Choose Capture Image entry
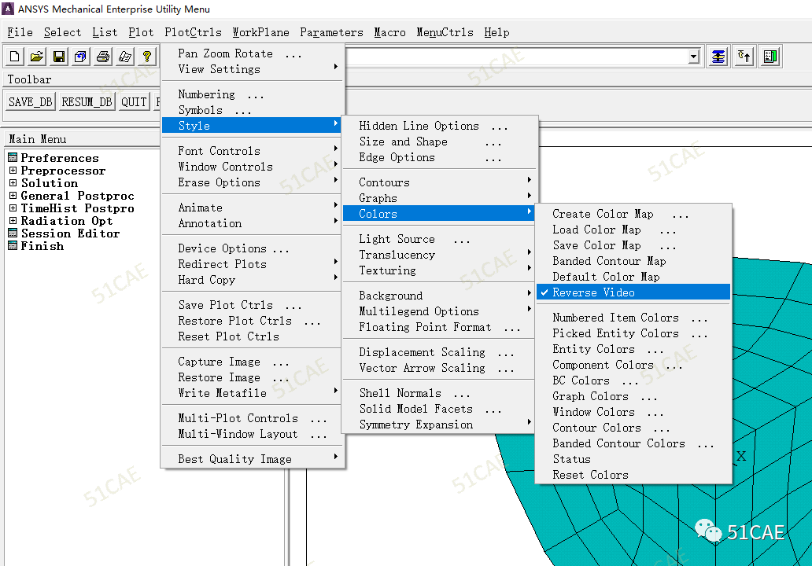Screen dimensions: 812x566 click(253, 361)
